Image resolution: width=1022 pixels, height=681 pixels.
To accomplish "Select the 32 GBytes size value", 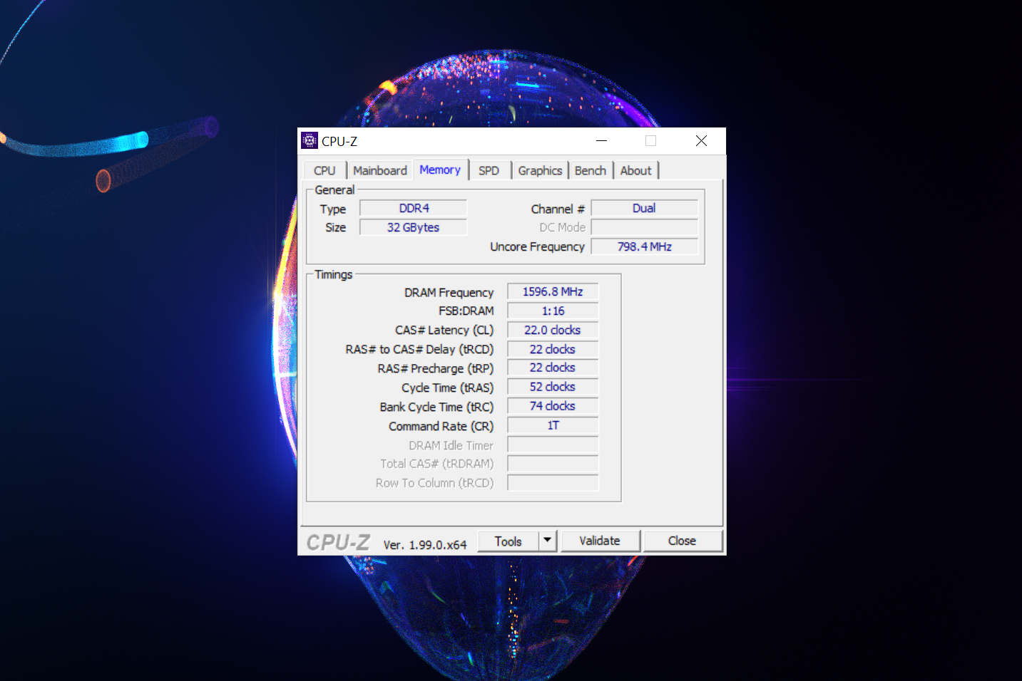I will 414,227.
